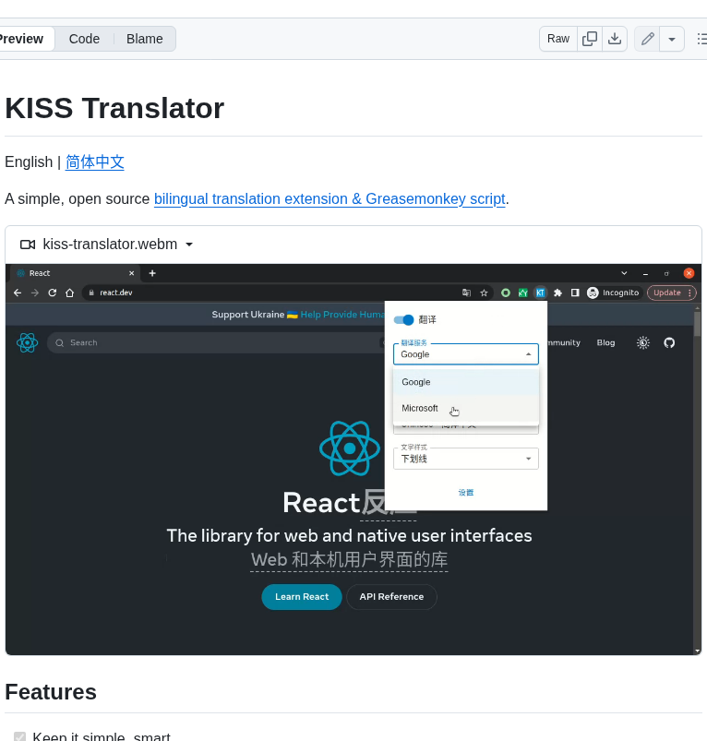
Task: Bookmark page with star icon
Action: point(484,293)
